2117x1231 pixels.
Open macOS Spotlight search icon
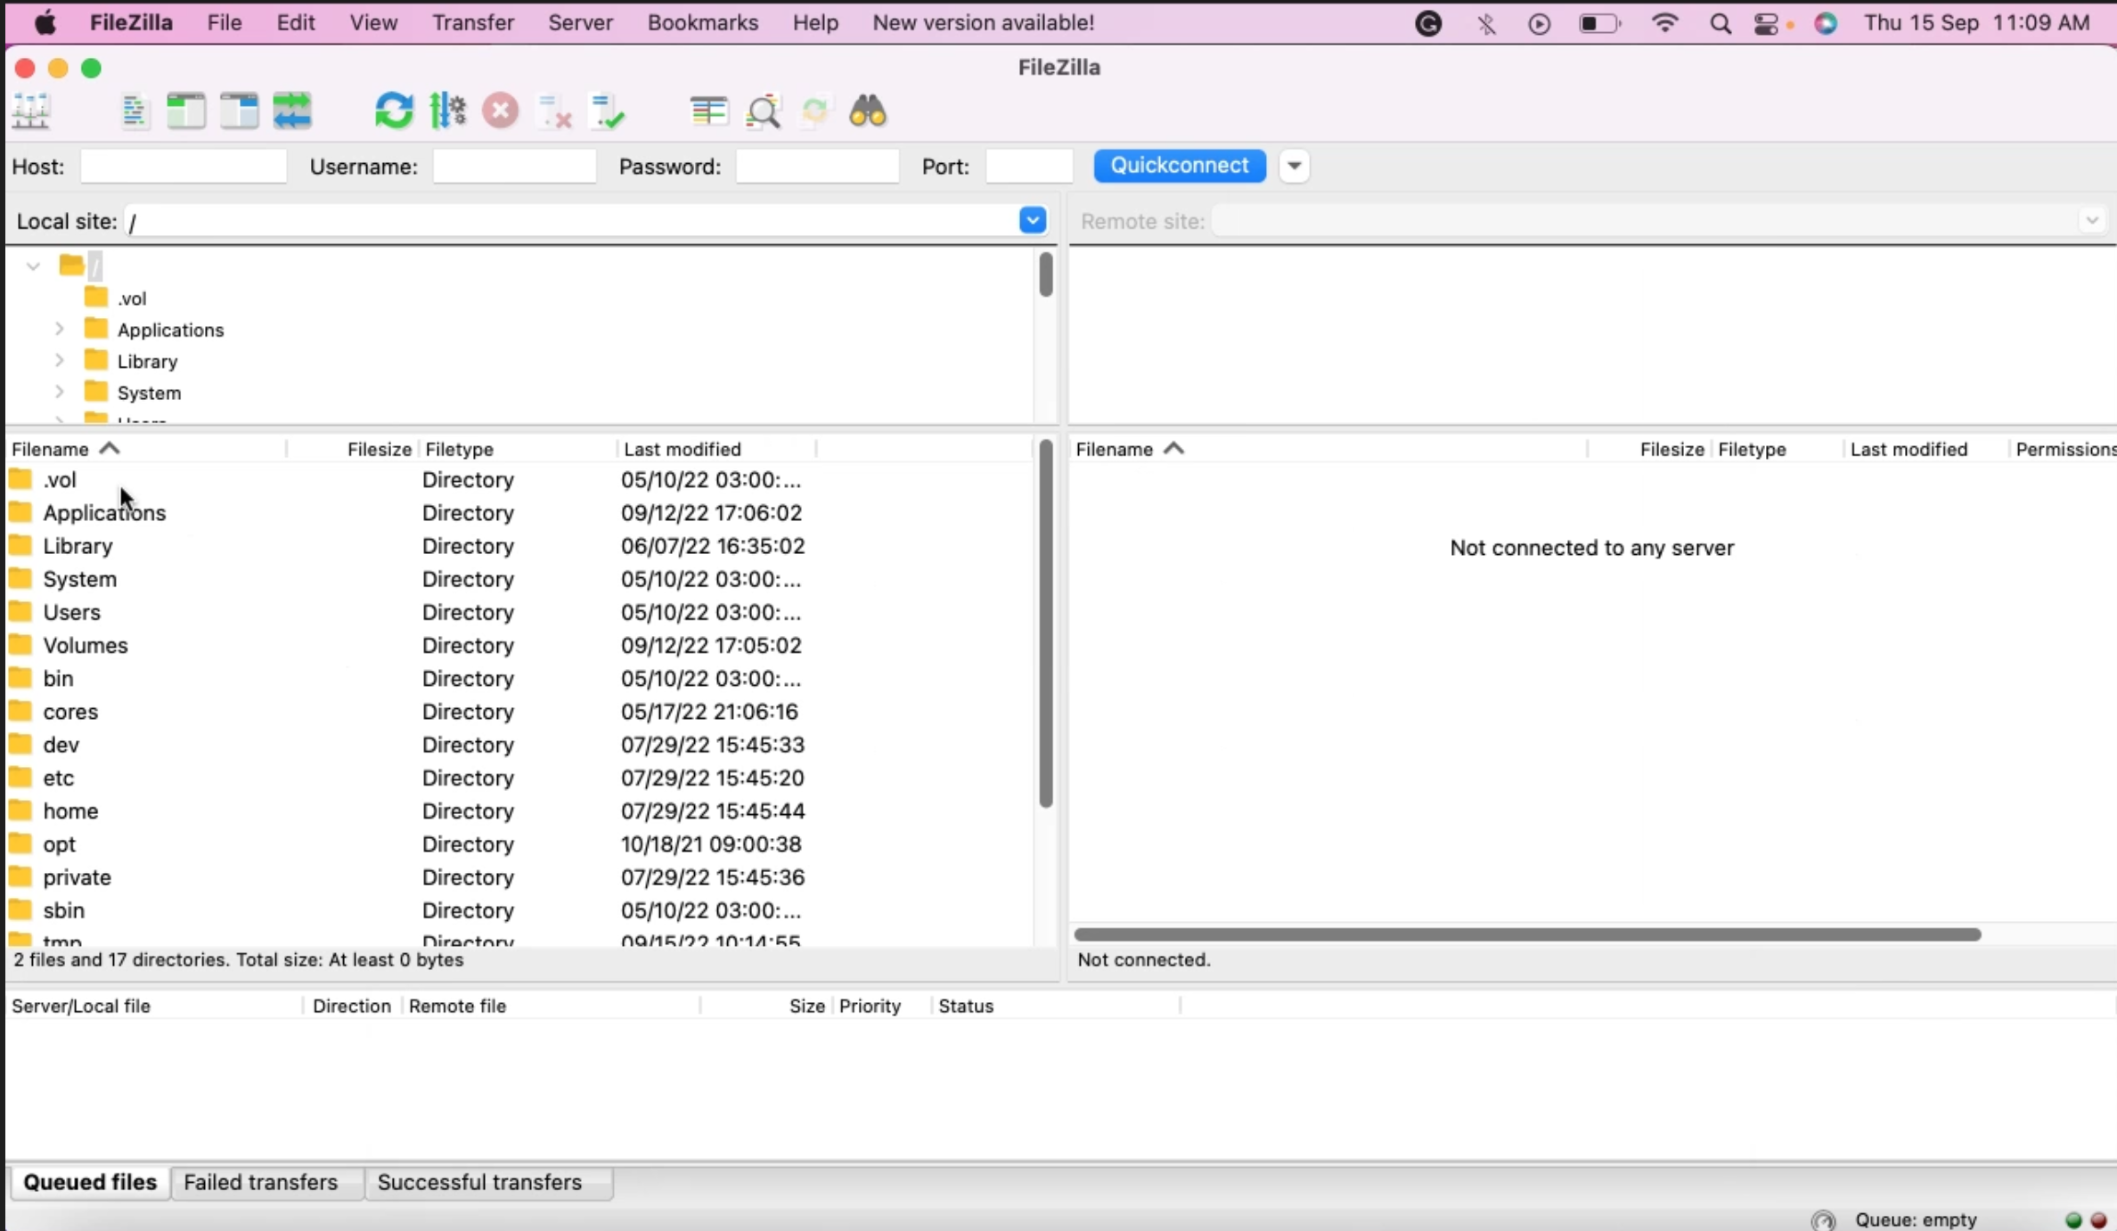[x=1721, y=23]
